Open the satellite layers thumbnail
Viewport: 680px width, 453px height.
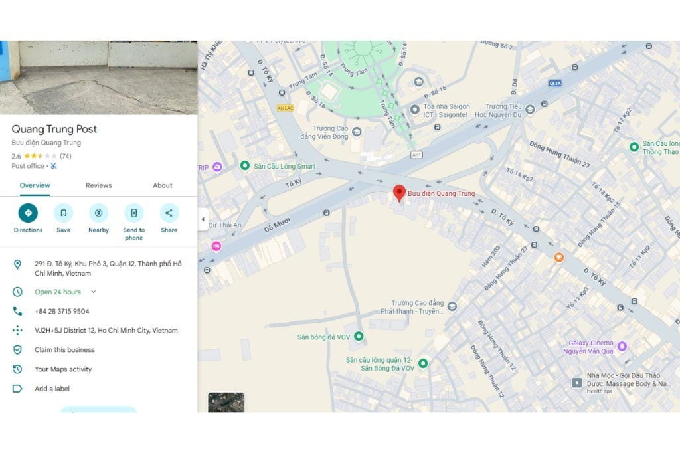[x=226, y=403]
